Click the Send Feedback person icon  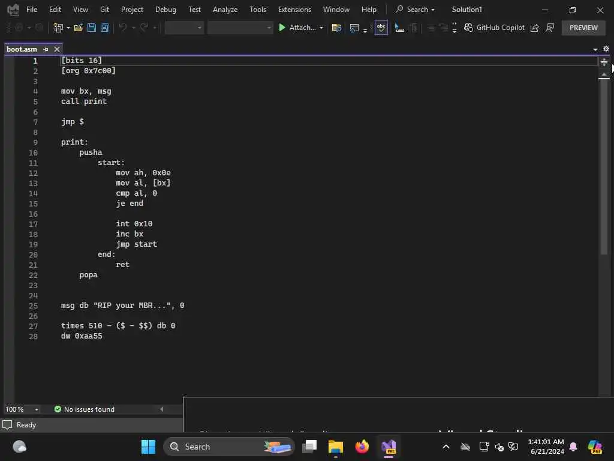pyautogui.click(x=550, y=28)
